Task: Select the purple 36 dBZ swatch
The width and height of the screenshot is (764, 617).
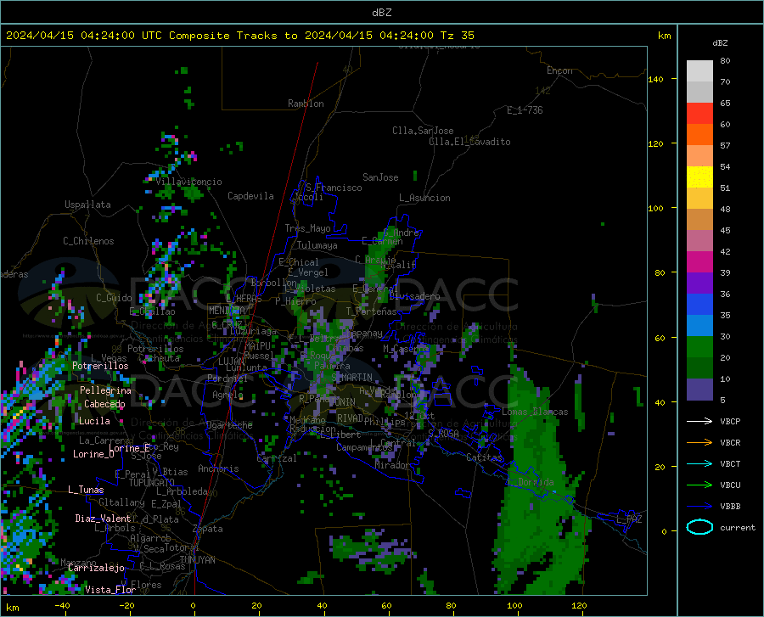Action: click(699, 283)
